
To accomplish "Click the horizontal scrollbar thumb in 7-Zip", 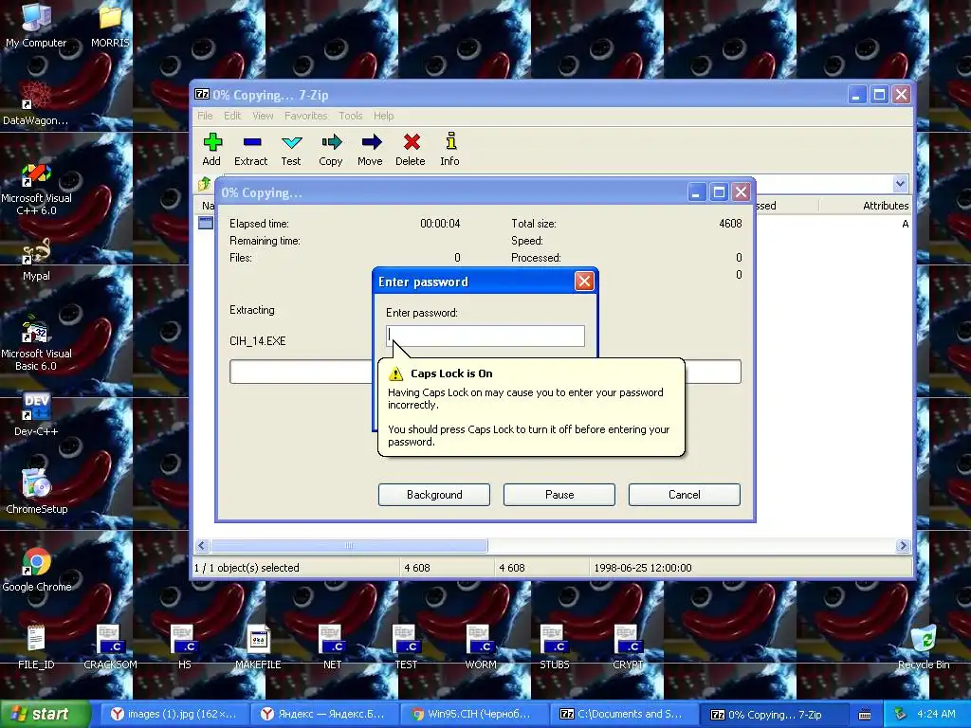I will click(x=349, y=545).
